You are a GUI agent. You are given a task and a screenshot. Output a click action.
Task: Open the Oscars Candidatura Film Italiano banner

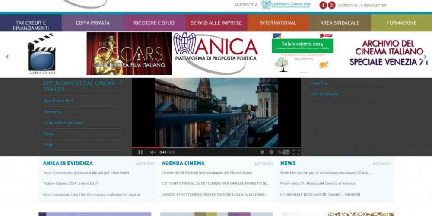[129, 54]
